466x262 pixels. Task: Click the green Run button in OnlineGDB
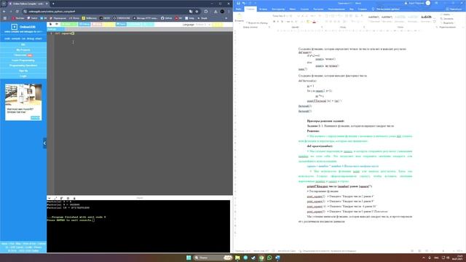pyautogui.click(x=69, y=24)
